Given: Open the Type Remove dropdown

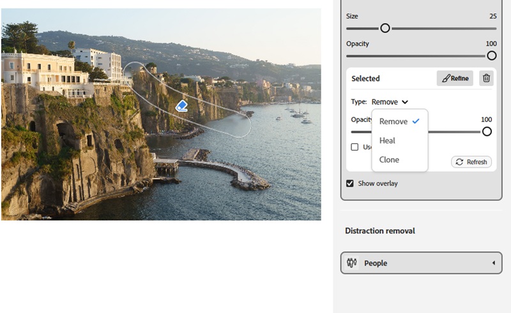Looking at the screenshot, I should [x=390, y=102].
